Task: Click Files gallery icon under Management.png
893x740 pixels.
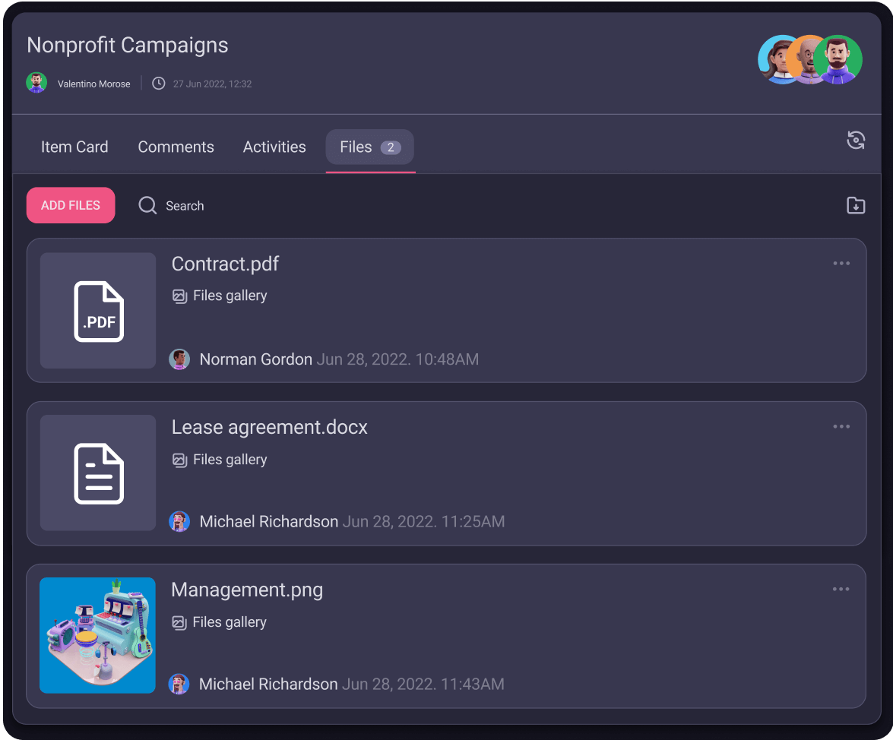Action: point(179,623)
